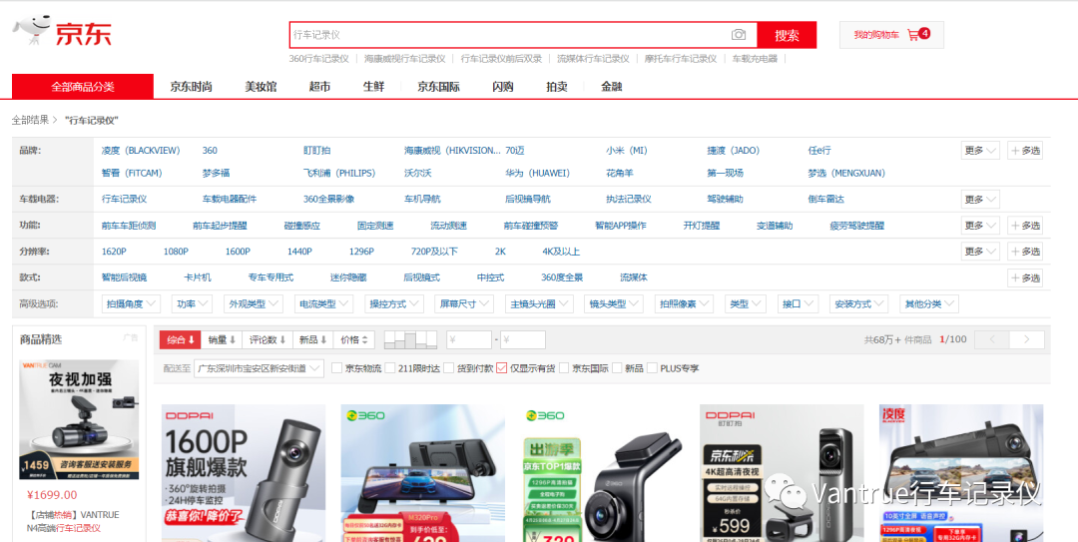1078x542 pixels.
Task: Open the 美妆馆 nav item
Action: coord(261,87)
